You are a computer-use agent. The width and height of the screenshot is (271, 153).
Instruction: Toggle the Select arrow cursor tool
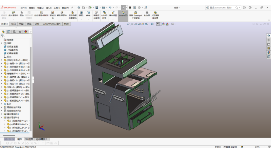[x=123, y=7]
